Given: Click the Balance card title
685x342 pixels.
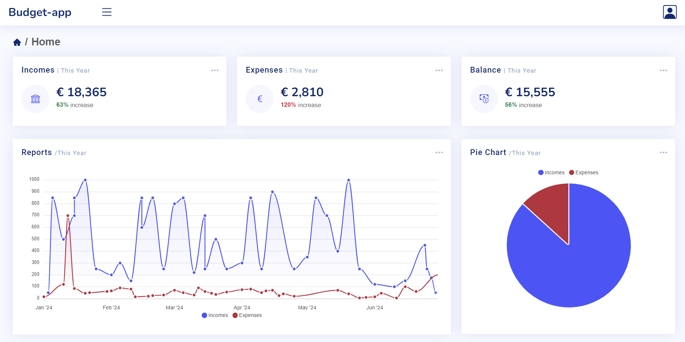Looking at the screenshot, I should click(x=485, y=70).
